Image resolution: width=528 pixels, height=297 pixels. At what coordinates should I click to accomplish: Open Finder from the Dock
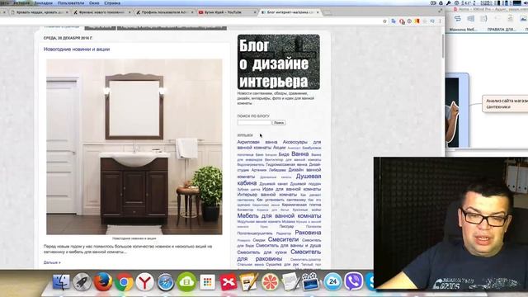(x=61, y=281)
